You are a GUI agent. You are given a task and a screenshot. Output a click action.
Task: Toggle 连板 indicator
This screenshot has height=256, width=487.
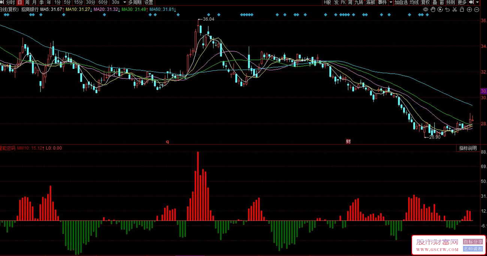click(371, 2)
